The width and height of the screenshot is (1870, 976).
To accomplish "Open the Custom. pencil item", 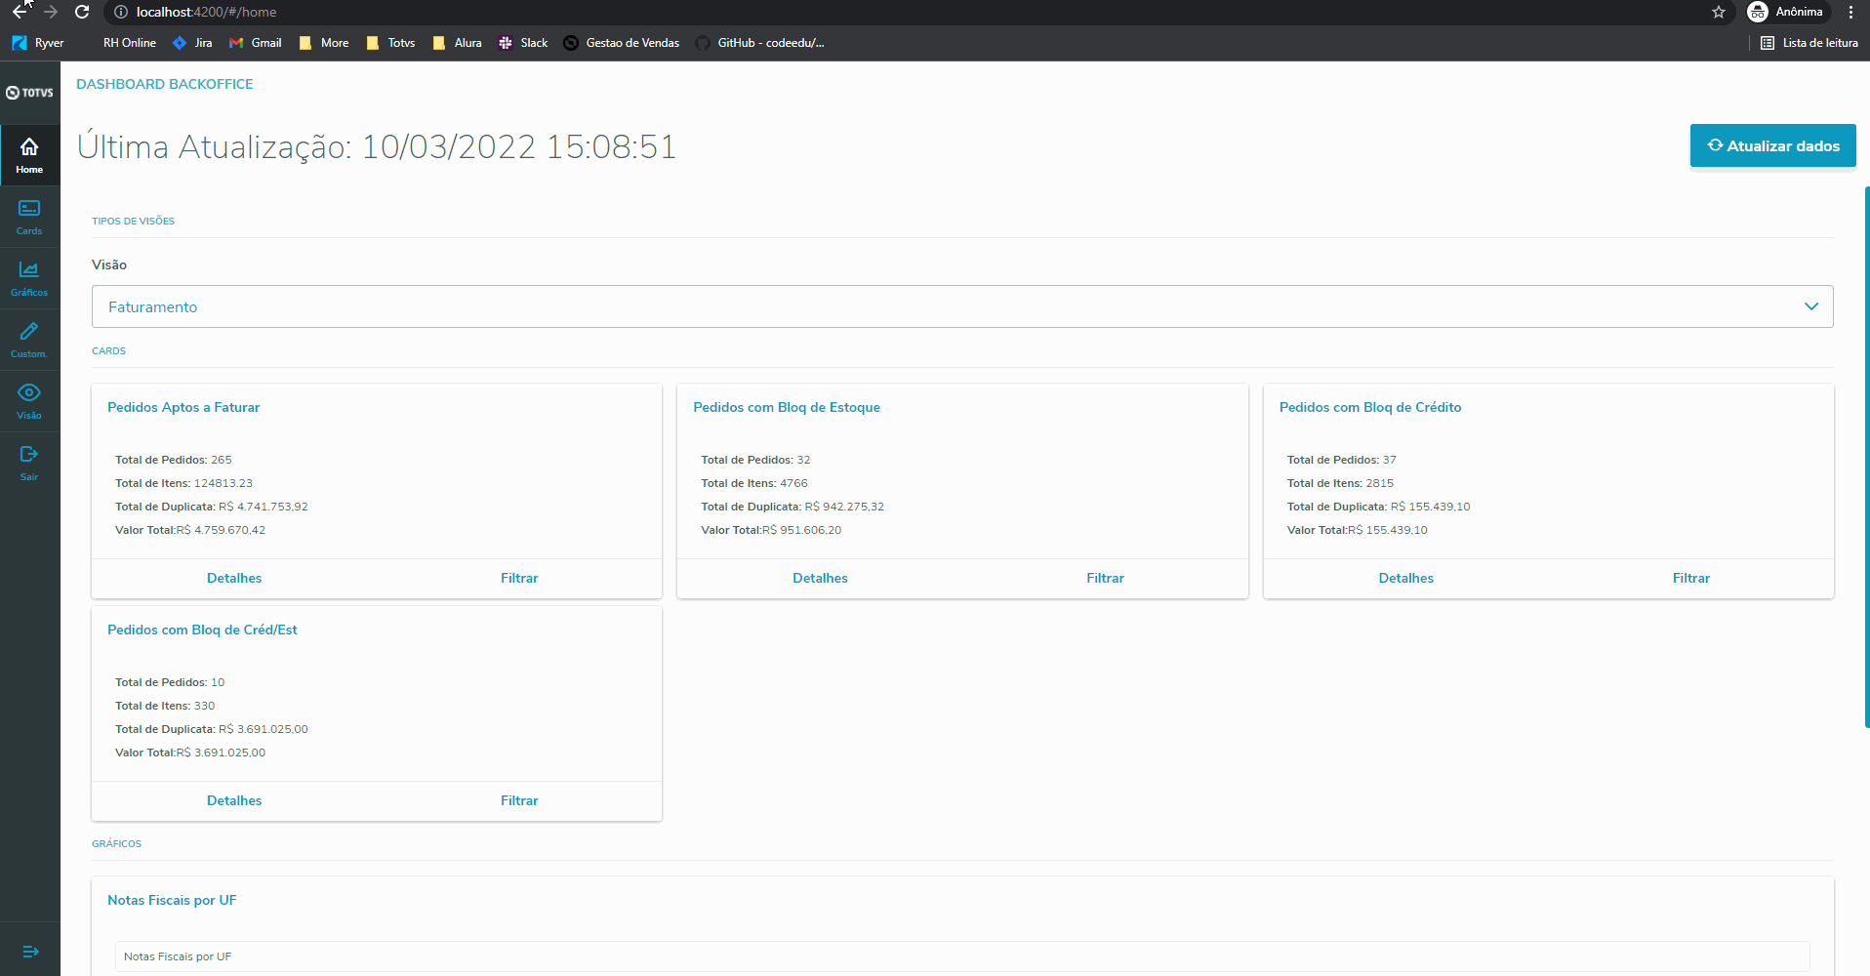I will tap(29, 340).
